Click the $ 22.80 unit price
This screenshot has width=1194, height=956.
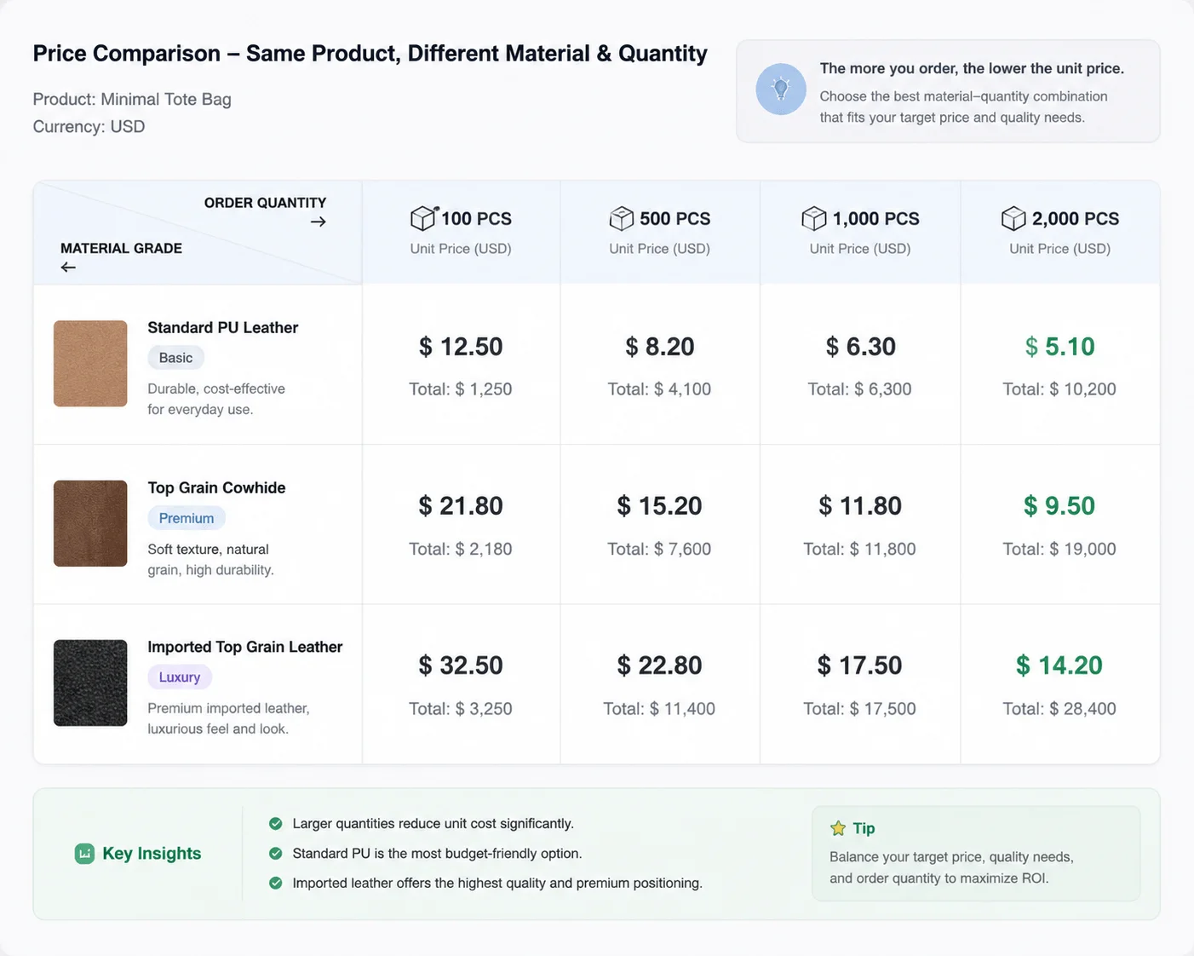coord(660,665)
